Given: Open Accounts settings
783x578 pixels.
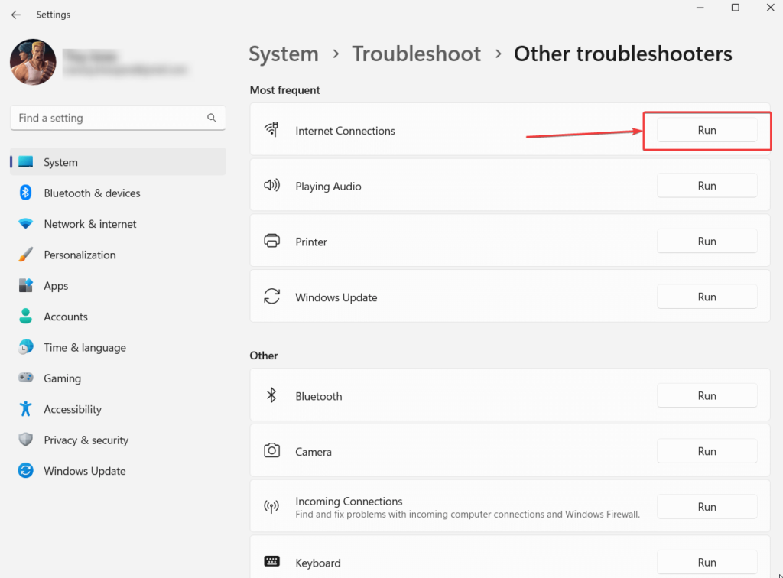Looking at the screenshot, I should tap(118, 317).
